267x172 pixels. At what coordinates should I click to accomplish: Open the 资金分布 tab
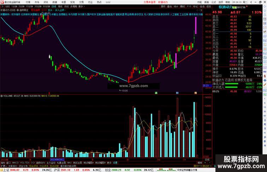click(x=23, y=166)
